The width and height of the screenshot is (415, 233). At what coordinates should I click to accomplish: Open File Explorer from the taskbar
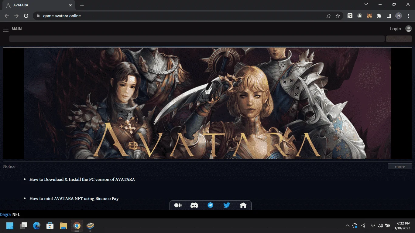63,226
